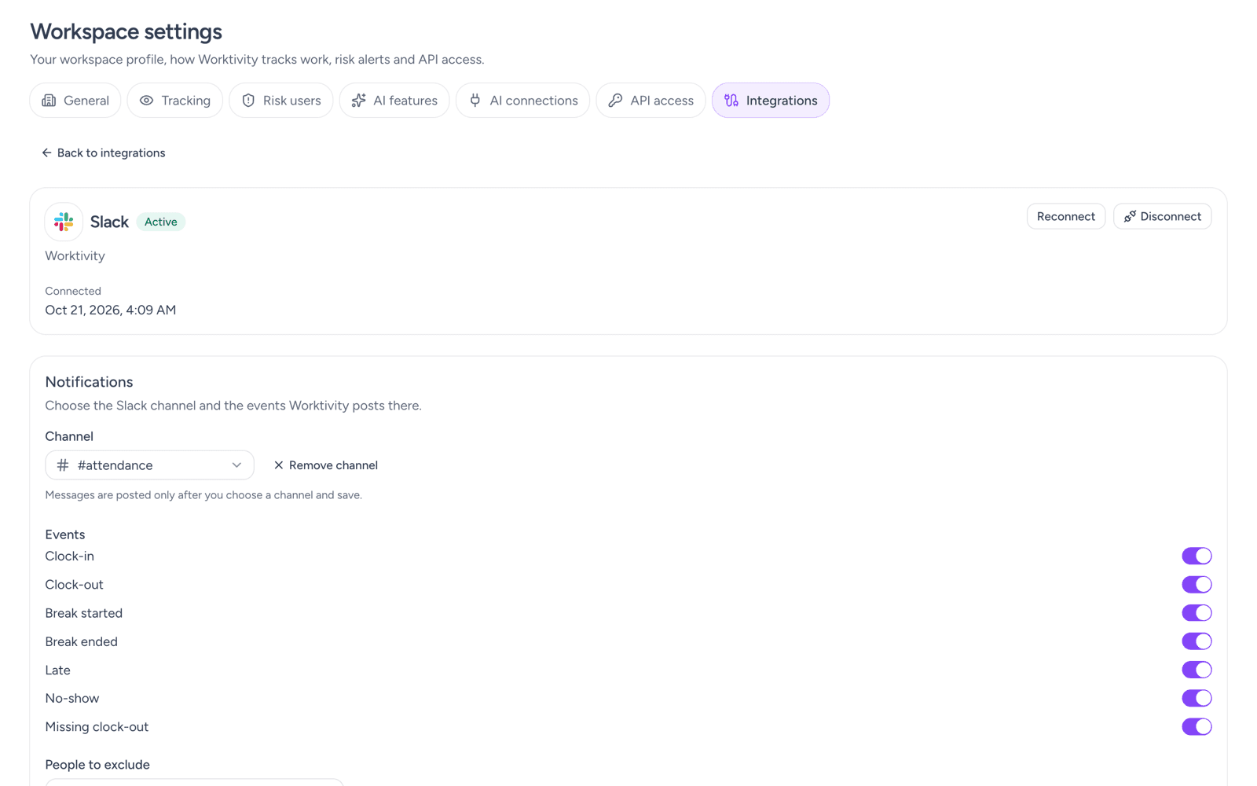Switch to the API access tab
This screenshot has height=786, width=1257.
pos(650,101)
